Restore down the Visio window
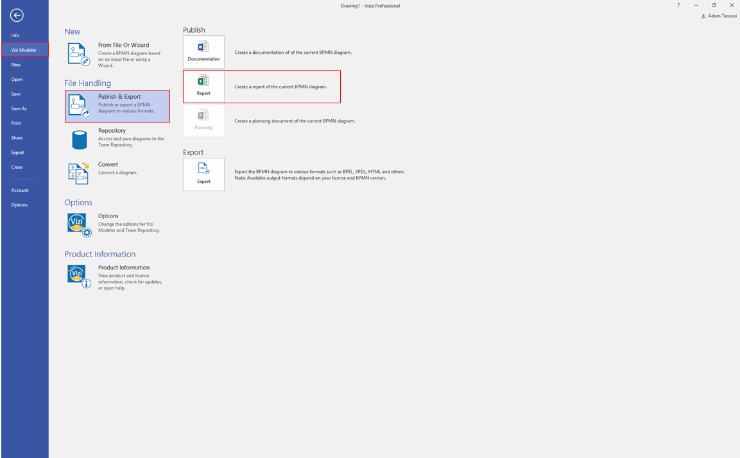The height and width of the screenshot is (458, 740). [714, 6]
